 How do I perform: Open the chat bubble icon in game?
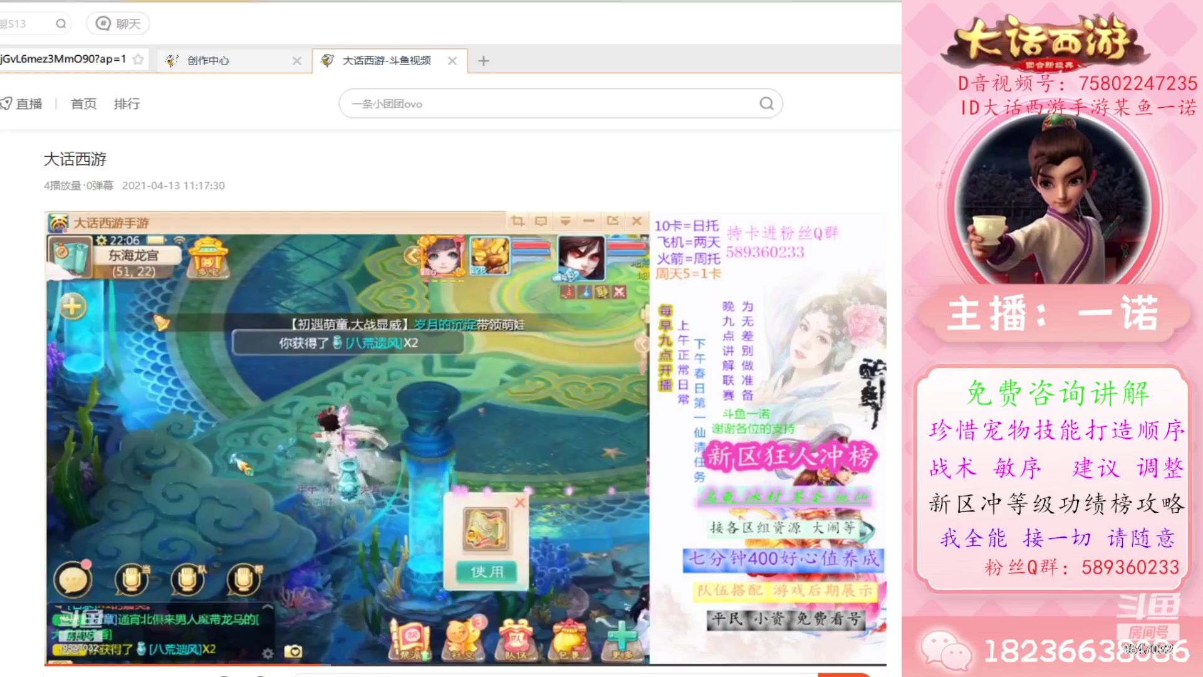(73, 580)
